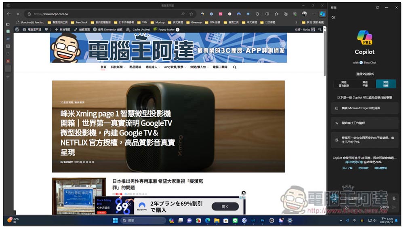Viewport: 404px width, 228px height.
Task: Click the site navigation search magnifier
Action: [x=234, y=67]
